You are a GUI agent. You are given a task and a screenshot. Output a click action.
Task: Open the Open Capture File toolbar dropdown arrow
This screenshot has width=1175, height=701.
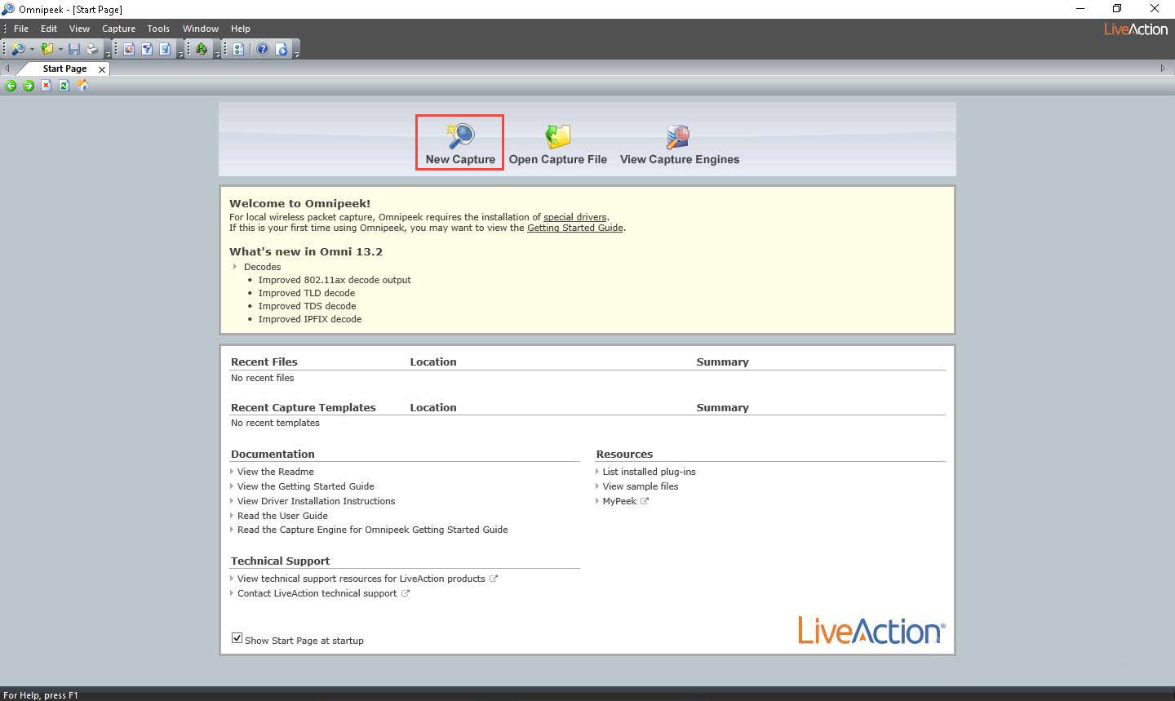pos(60,49)
